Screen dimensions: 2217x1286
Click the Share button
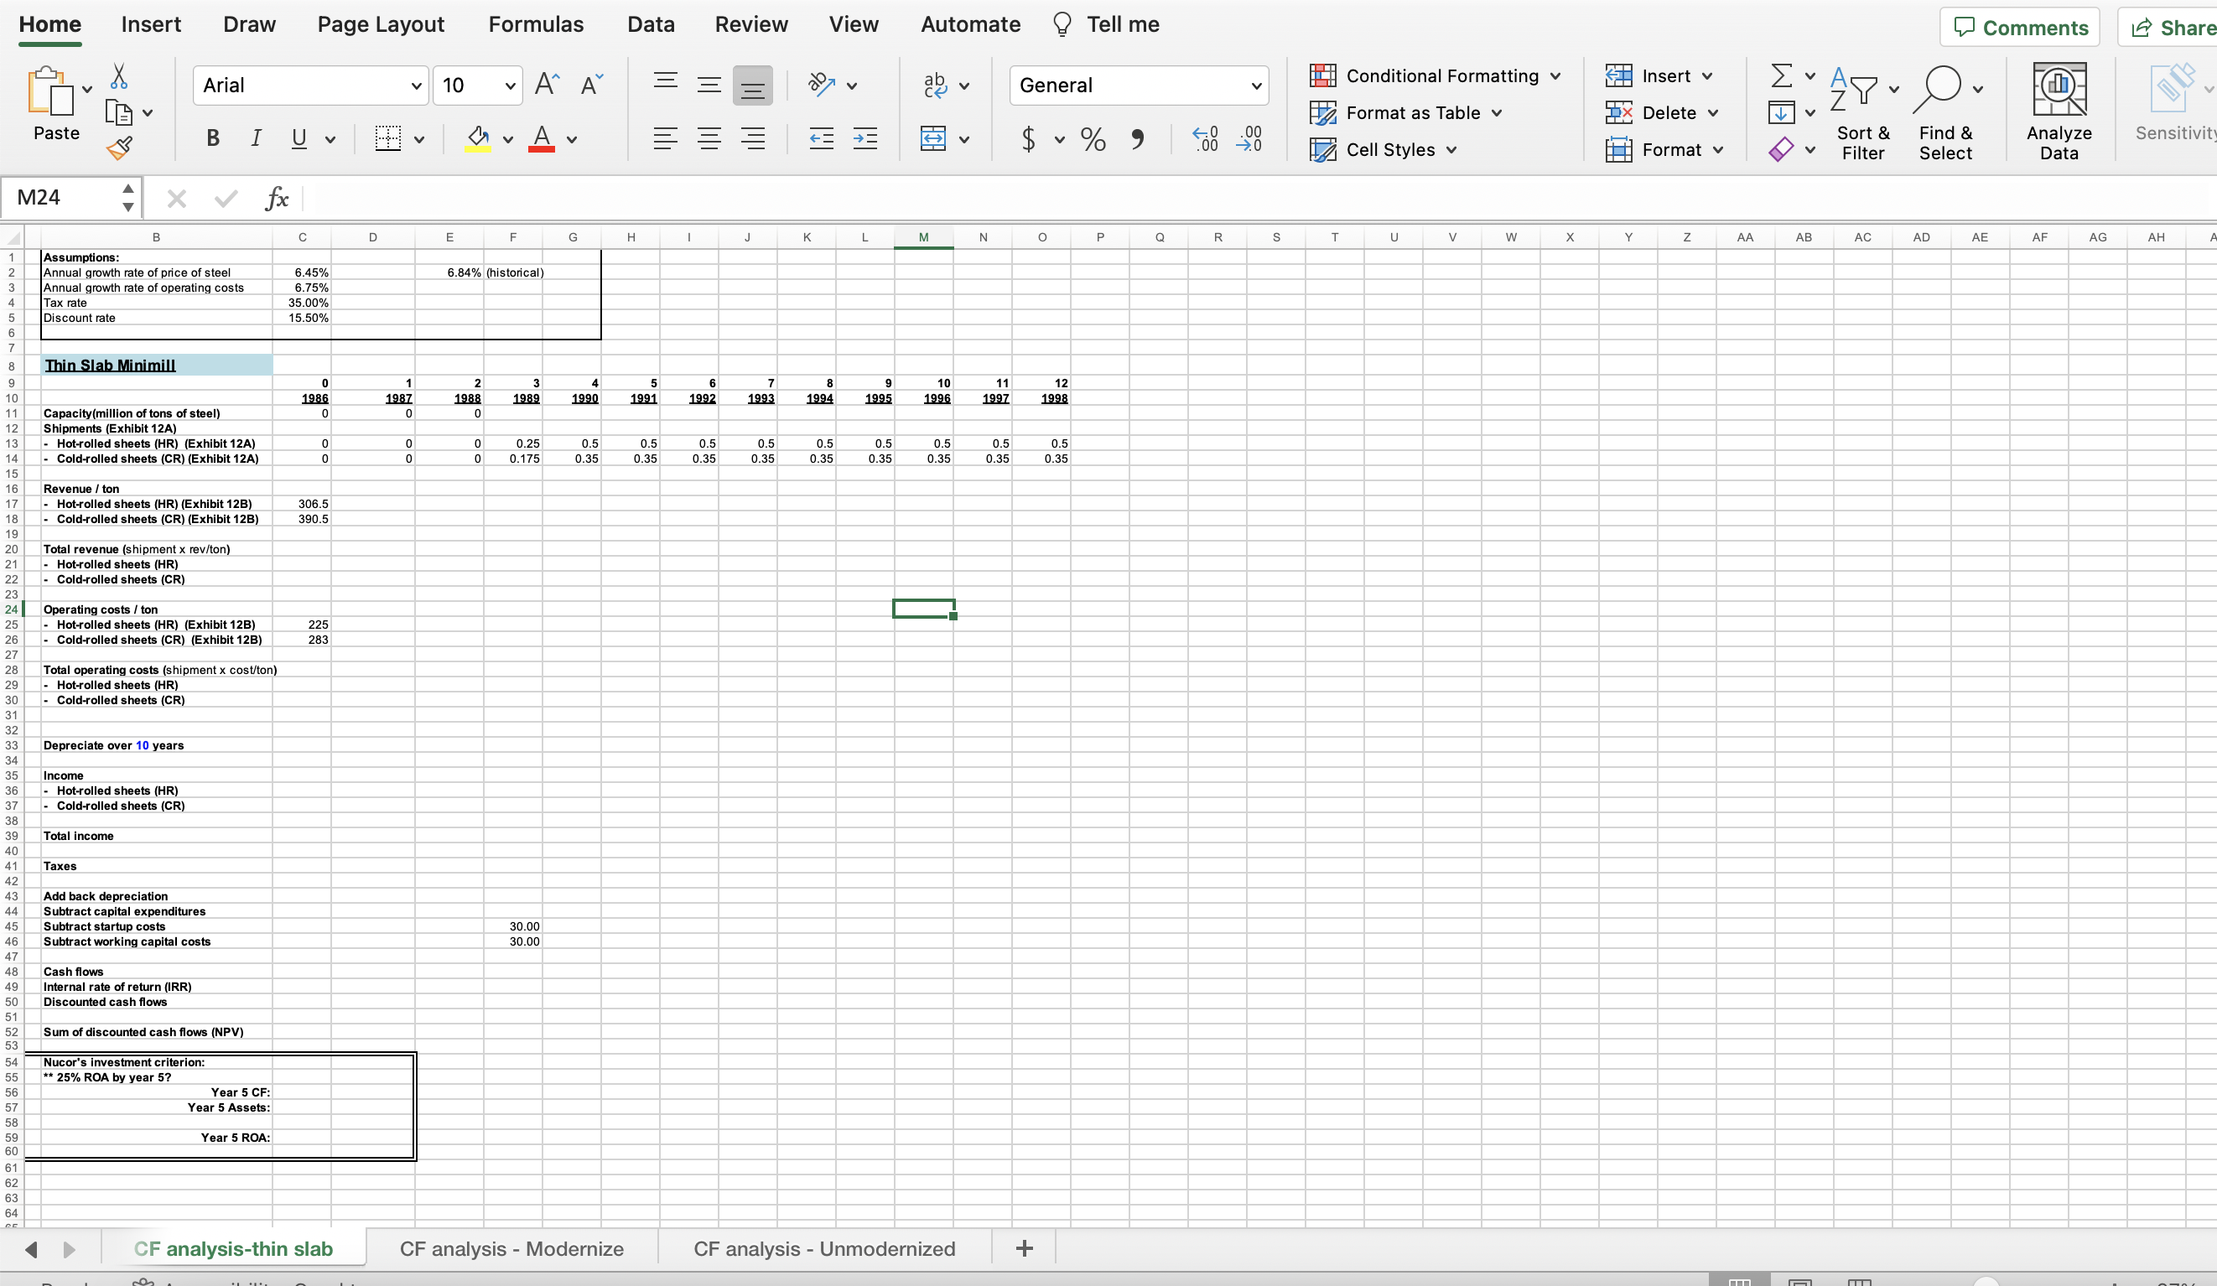2169,28
